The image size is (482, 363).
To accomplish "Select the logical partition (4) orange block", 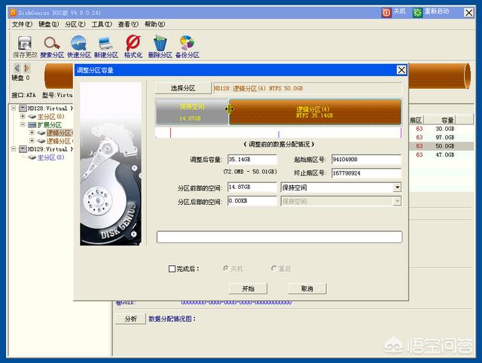I will [315, 112].
